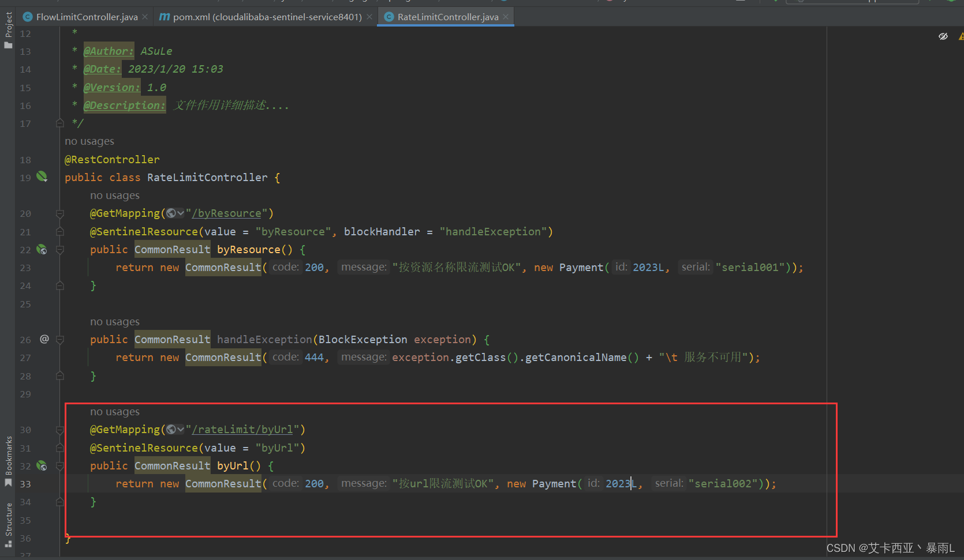
Task: Open the pom.xml (cloudalibaba-sentinel-service8401) tab
Action: coord(267,17)
